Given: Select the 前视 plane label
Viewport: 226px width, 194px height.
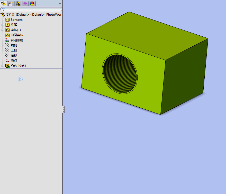Looking at the screenshot, I should pos(14,45).
